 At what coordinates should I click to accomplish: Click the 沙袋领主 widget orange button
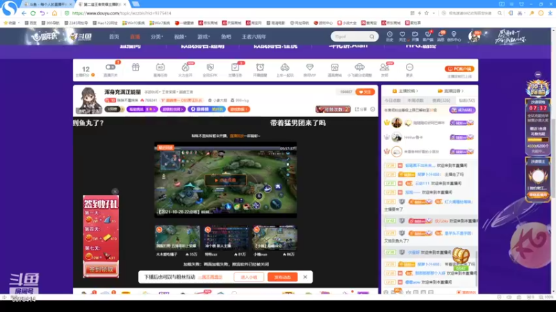click(x=538, y=195)
